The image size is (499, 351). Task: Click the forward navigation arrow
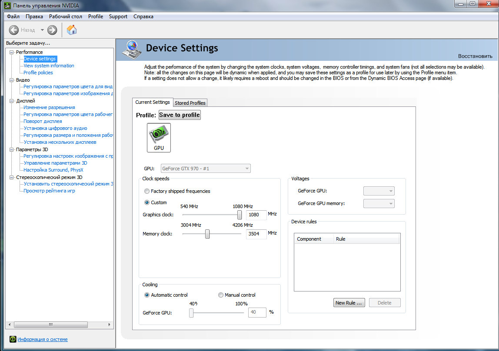(x=52, y=30)
